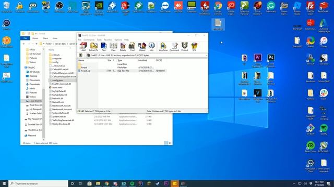Click the Delete icon in WinRAR toolbar
This screenshot has width=334, height=187.
coord(123,47)
